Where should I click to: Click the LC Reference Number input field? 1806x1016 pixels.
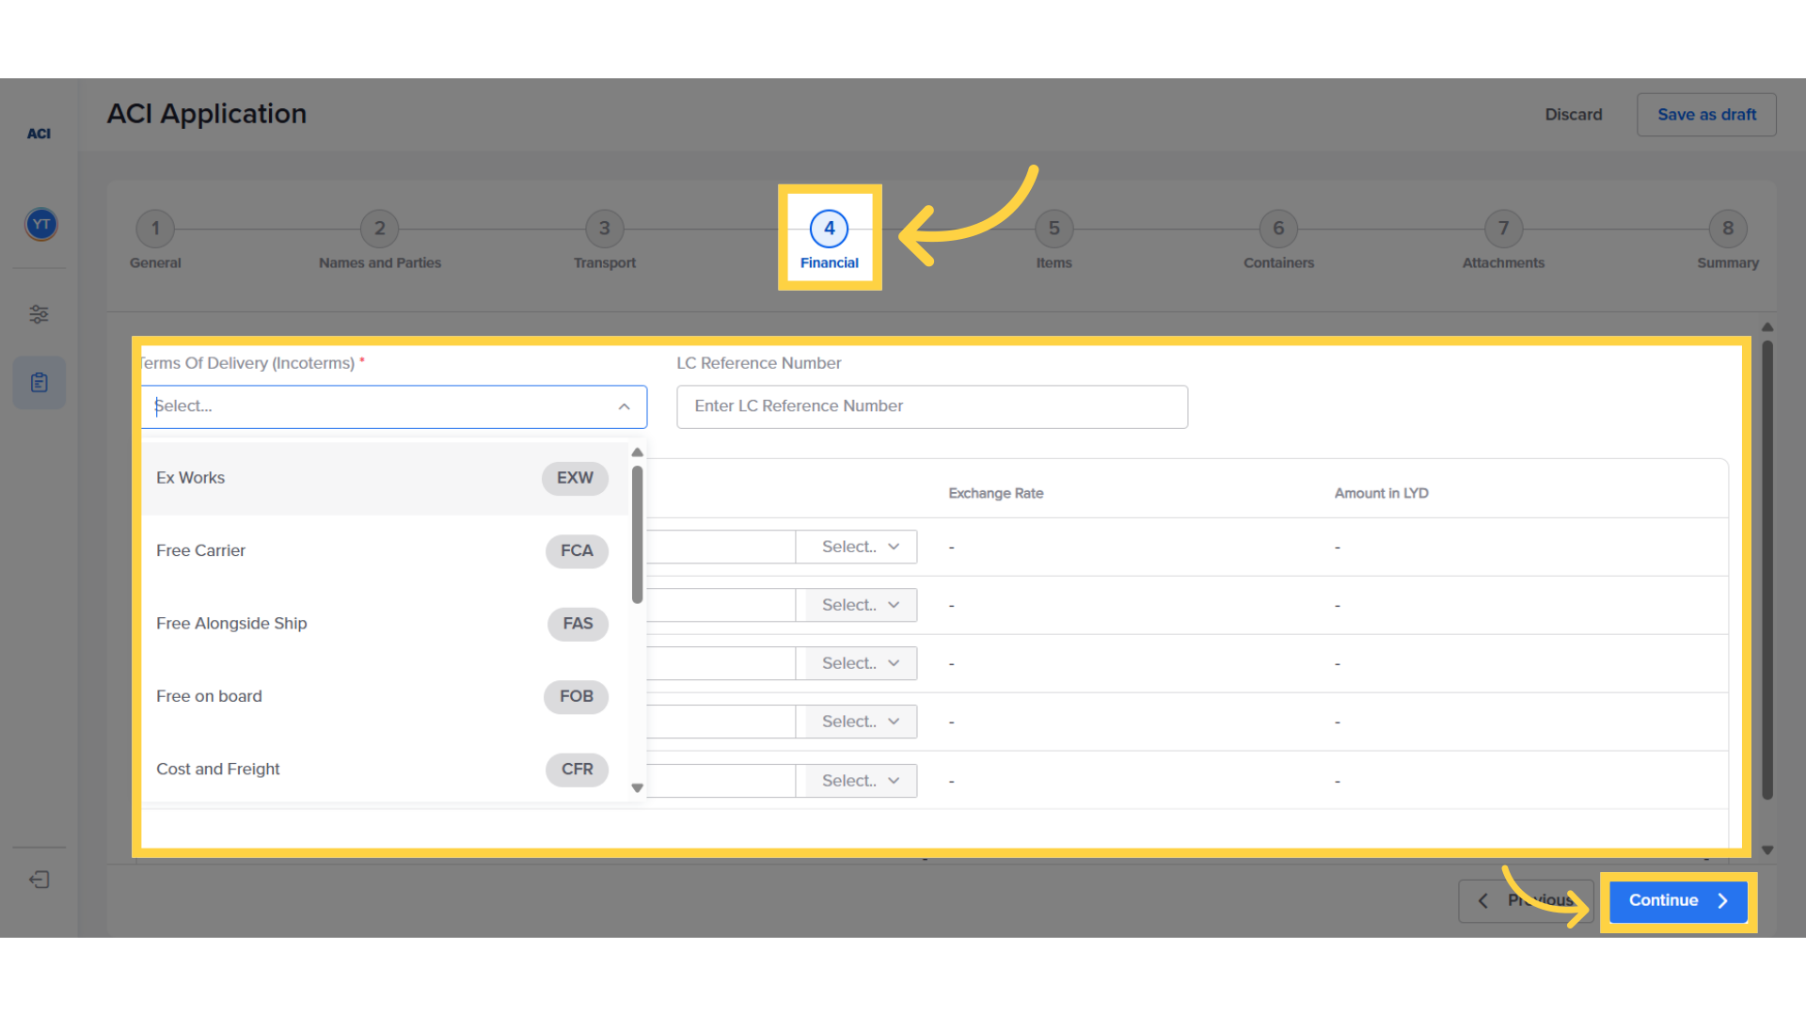[x=931, y=406]
